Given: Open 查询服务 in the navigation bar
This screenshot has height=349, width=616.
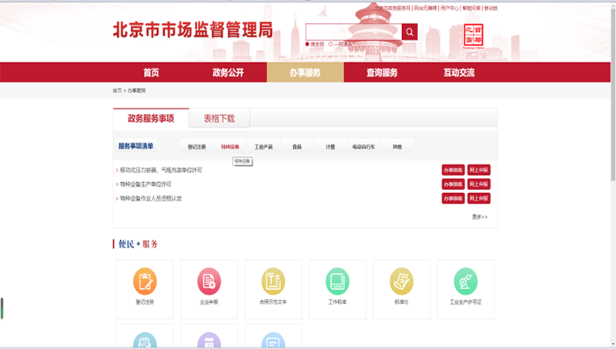Looking at the screenshot, I should (x=382, y=72).
